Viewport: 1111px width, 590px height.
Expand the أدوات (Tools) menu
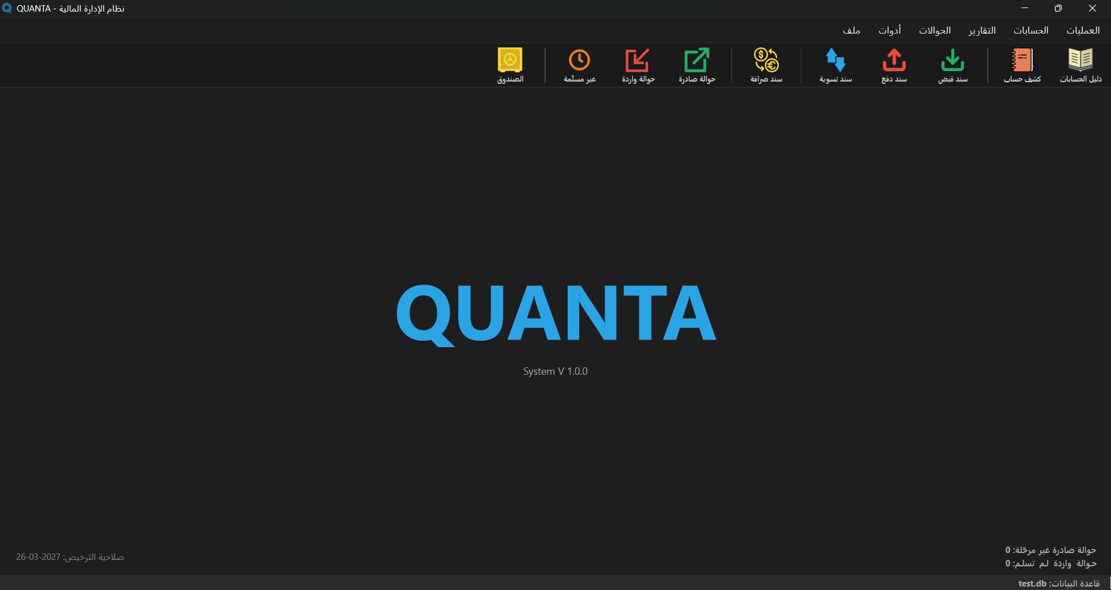(889, 30)
